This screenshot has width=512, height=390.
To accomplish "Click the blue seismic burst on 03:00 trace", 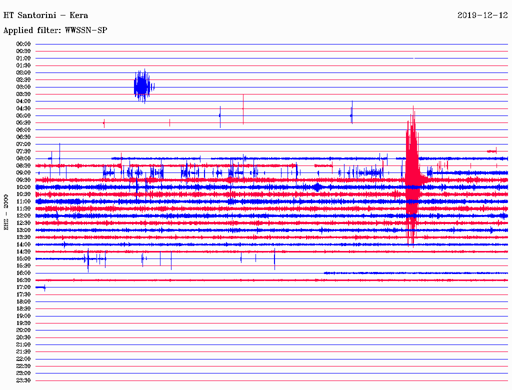I will click(143, 86).
